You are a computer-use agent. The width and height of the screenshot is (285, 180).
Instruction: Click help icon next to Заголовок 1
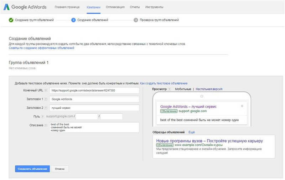click(x=45, y=99)
